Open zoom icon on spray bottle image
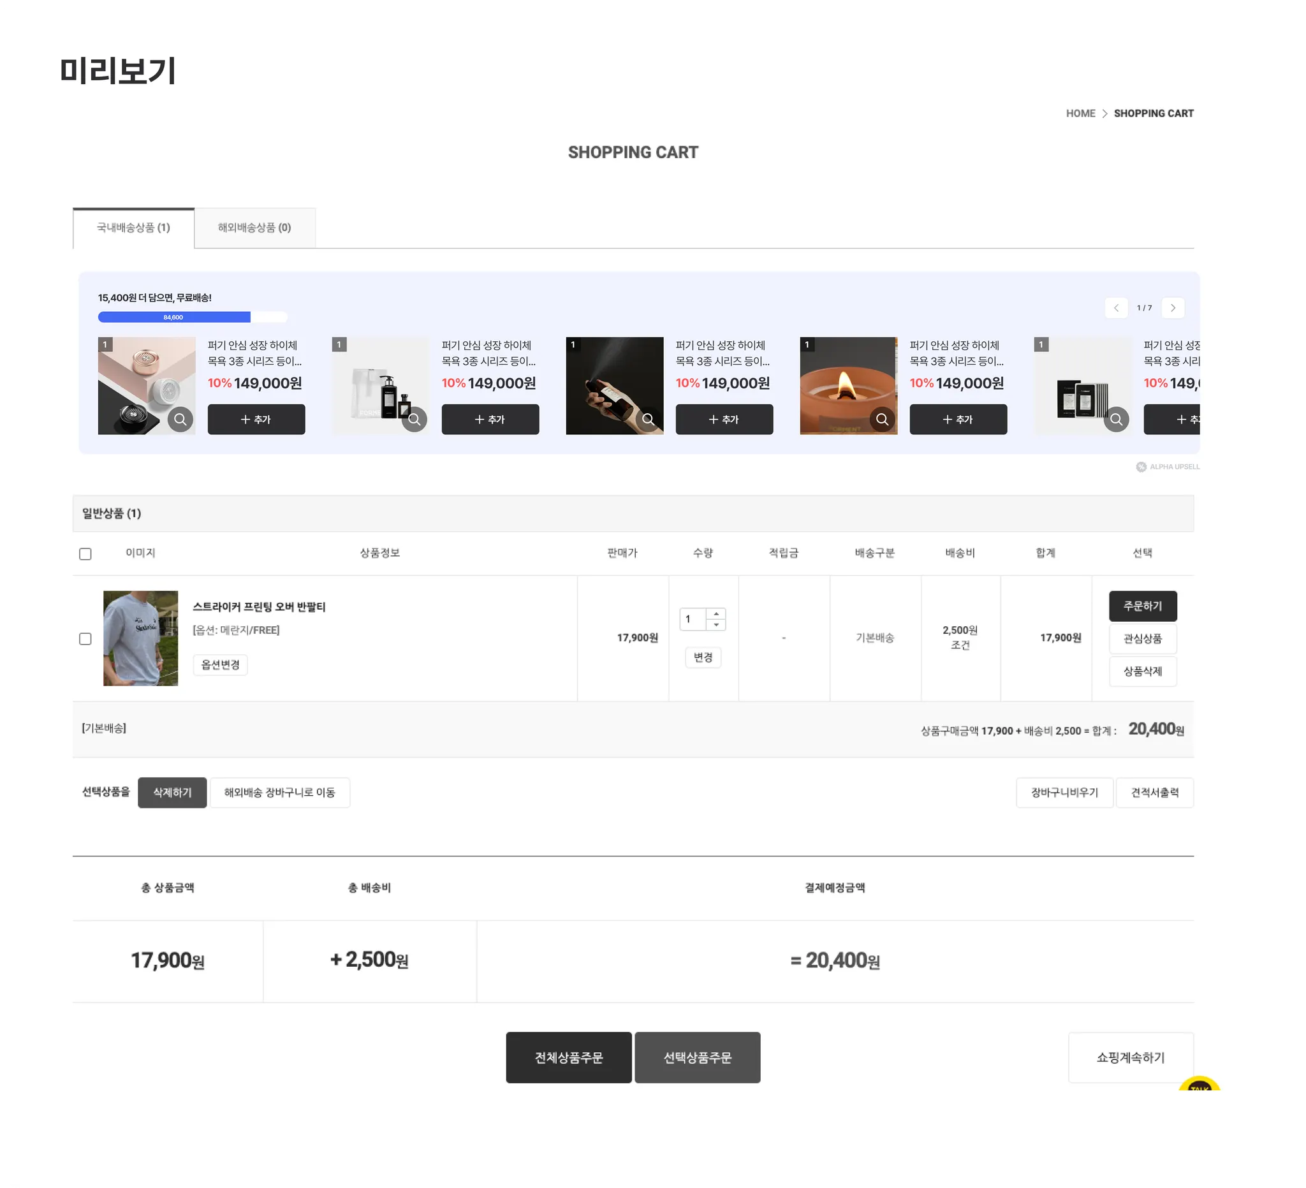1306x1188 pixels. click(648, 419)
